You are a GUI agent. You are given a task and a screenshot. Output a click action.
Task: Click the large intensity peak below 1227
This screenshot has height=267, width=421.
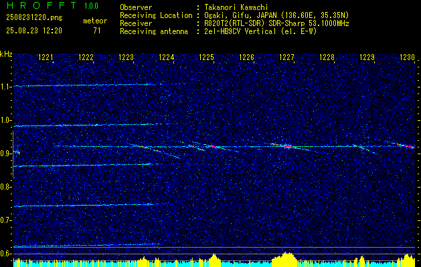[x=286, y=258]
